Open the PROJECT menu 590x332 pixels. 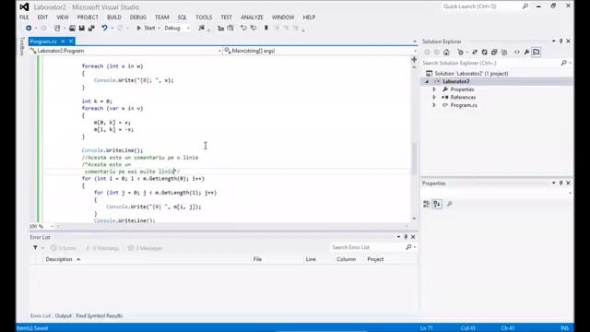[88, 18]
